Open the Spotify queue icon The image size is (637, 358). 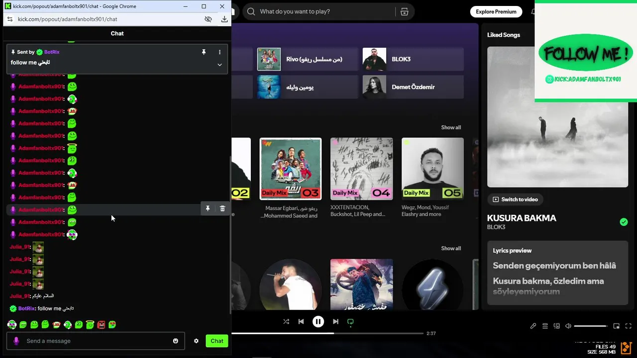click(x=545, y=326)
